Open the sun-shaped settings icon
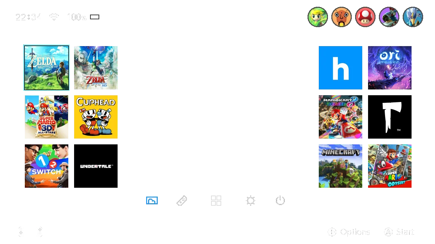Screen dimensions: 435x244 click(250, 201)
